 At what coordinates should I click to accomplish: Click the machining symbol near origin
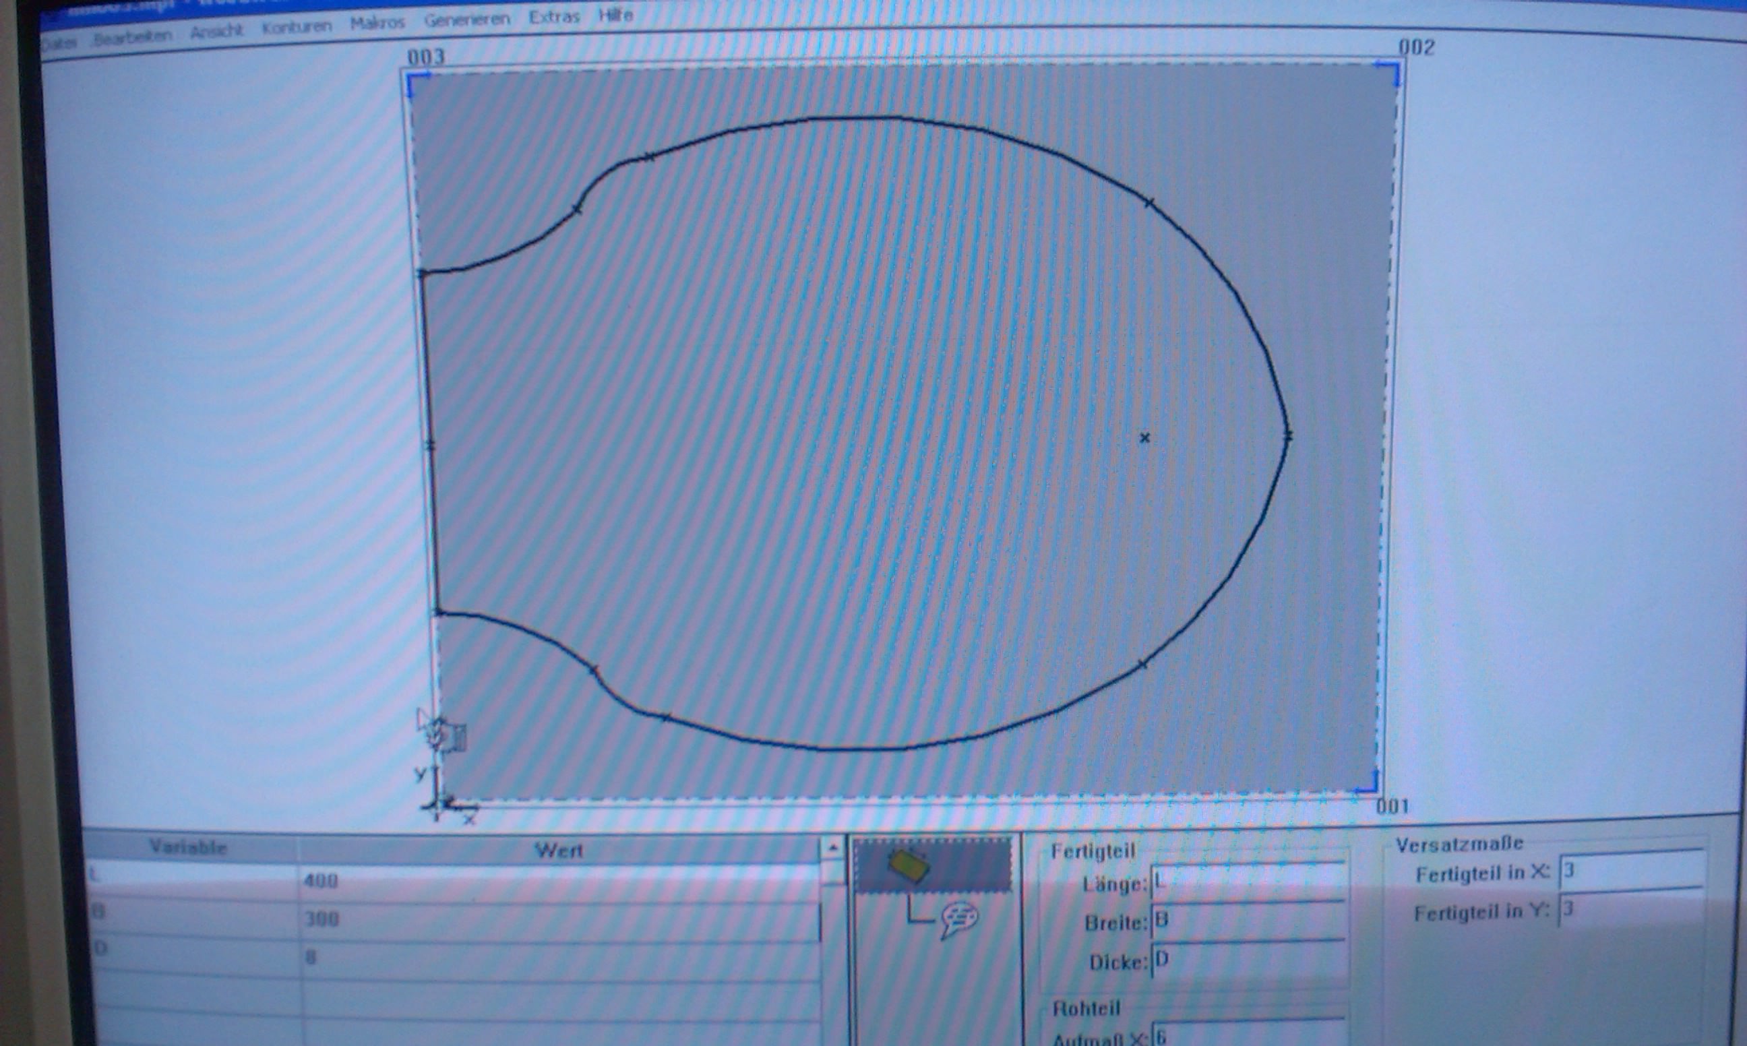pos(443,734)
